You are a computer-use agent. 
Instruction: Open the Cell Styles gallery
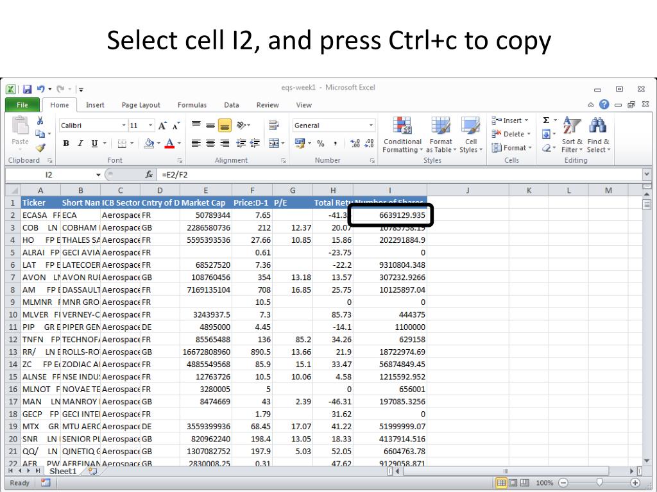[471, 135]
